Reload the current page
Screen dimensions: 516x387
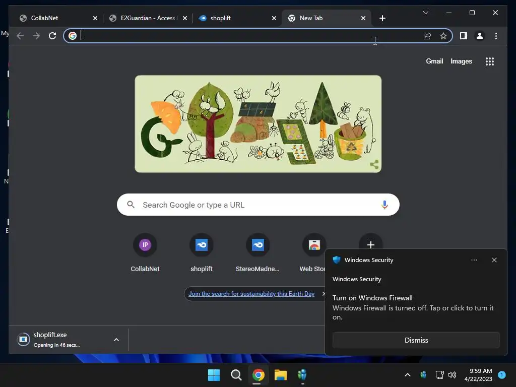click(x=52, y=36)
